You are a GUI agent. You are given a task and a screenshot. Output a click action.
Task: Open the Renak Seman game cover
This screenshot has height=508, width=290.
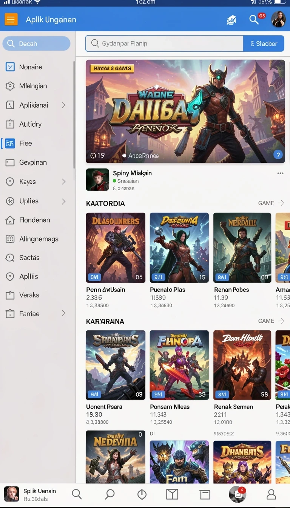242,365
